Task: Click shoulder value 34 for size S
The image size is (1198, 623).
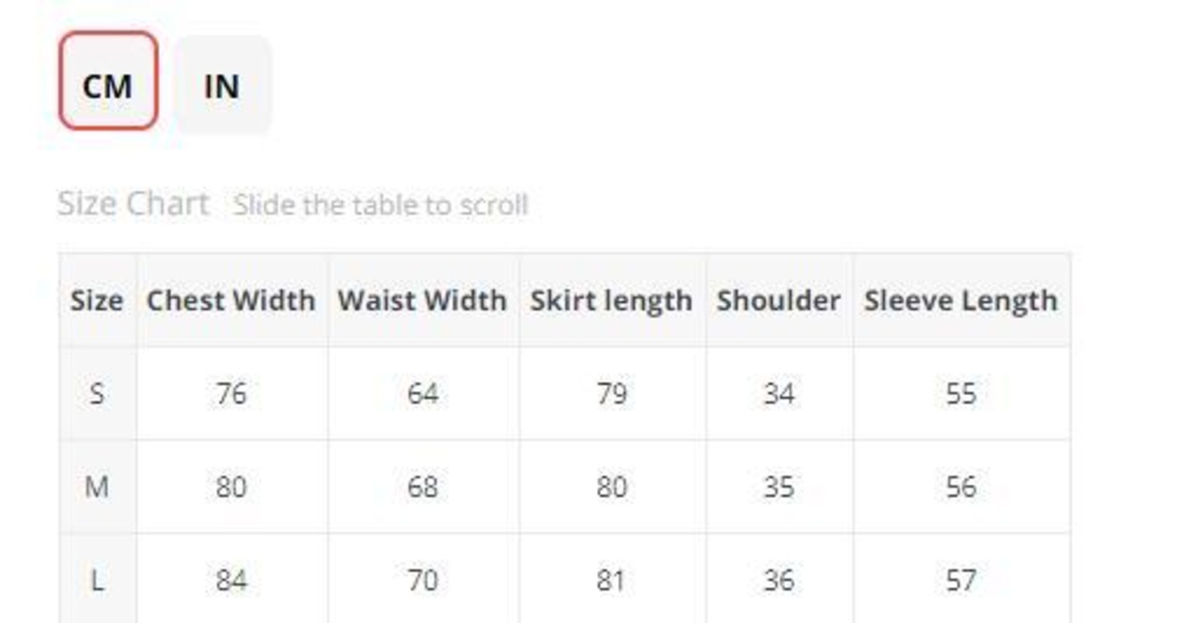Action: pyautogui.click(x=779, y=393)
